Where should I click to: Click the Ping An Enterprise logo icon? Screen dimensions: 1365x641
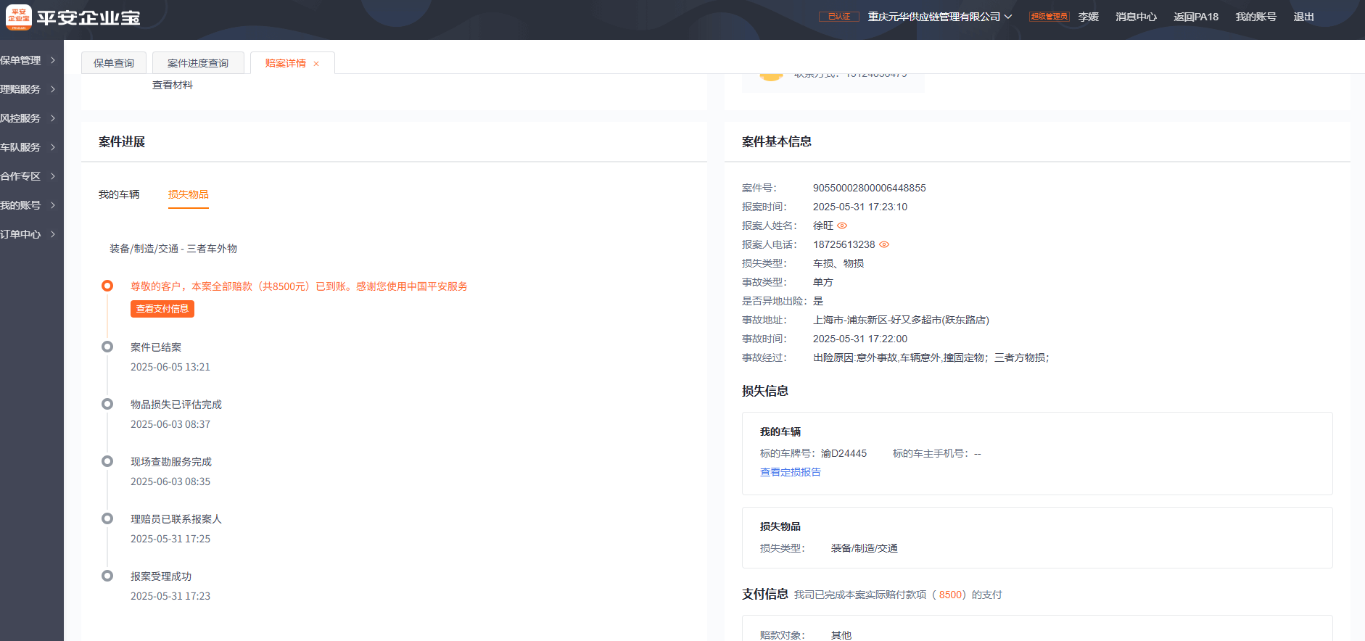18,17
